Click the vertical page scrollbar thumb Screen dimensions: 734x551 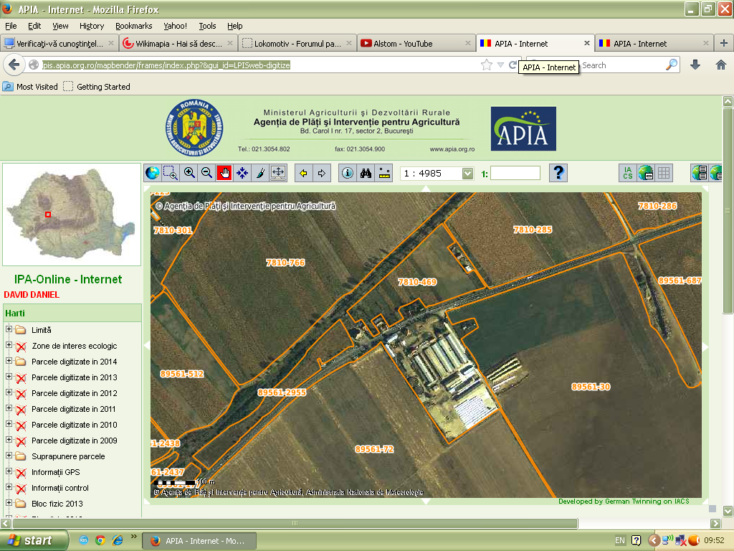point(728,211)
